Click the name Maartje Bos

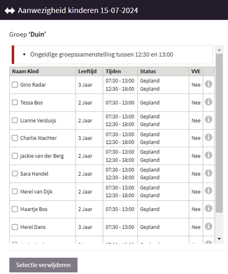coord(34,209)
